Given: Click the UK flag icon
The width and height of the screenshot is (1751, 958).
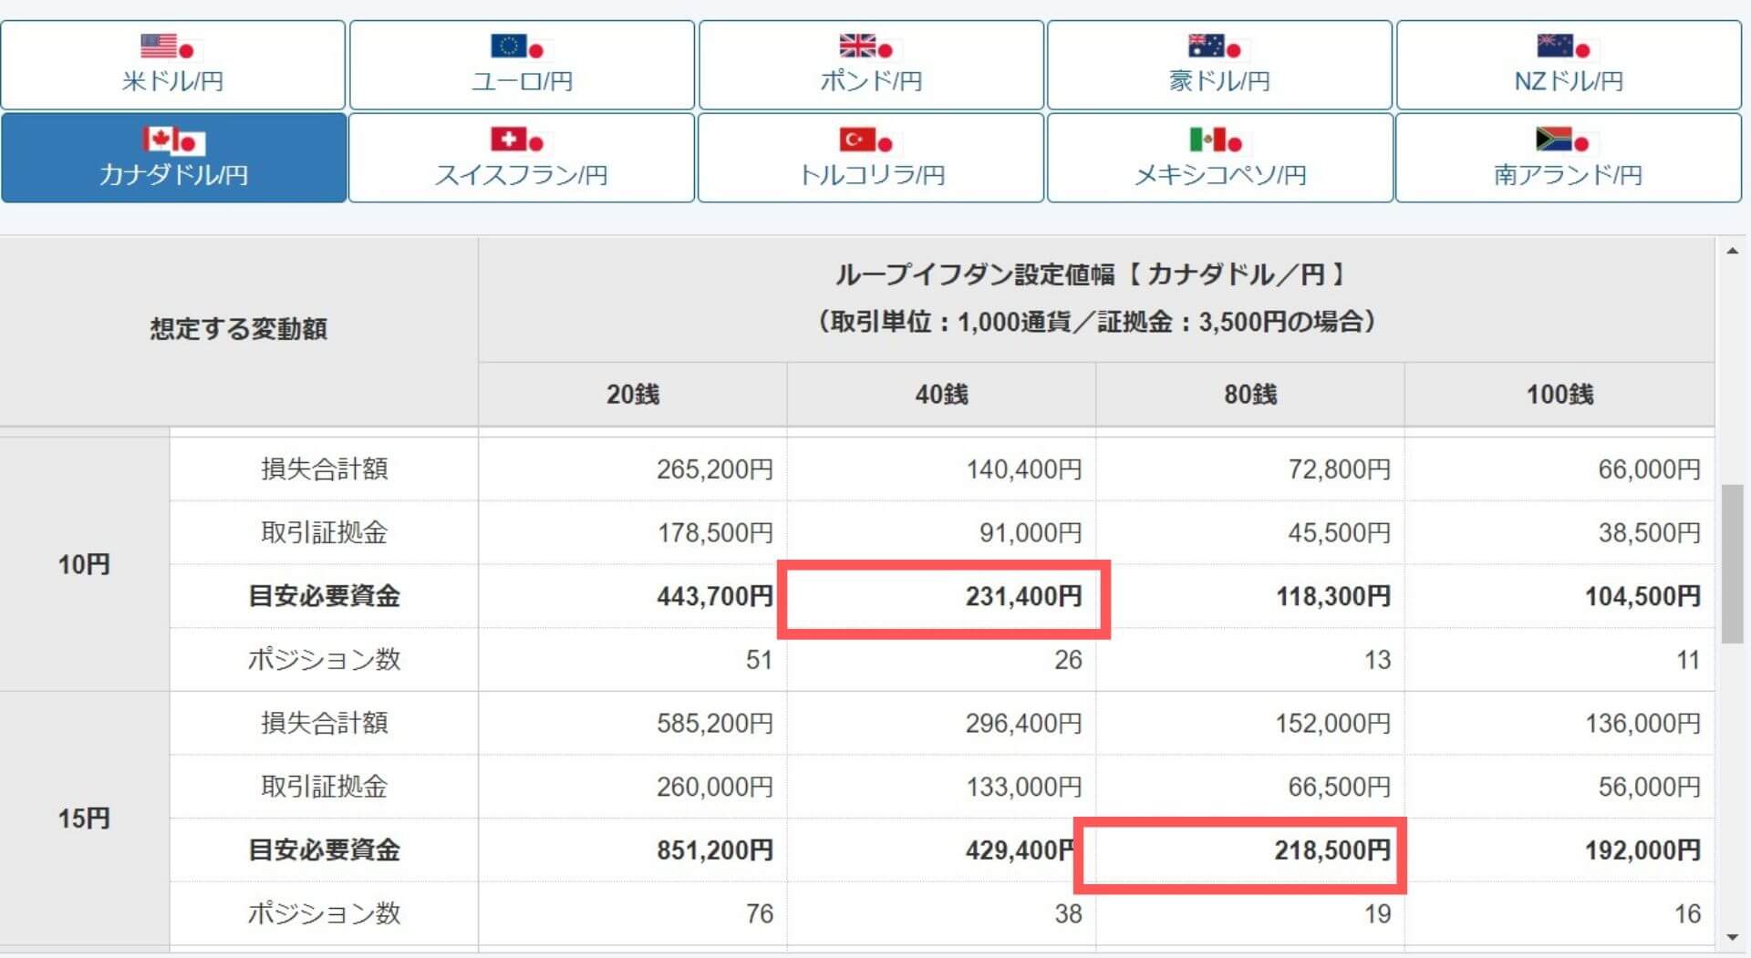Looking at the screenshot, I should pos(857,46).
